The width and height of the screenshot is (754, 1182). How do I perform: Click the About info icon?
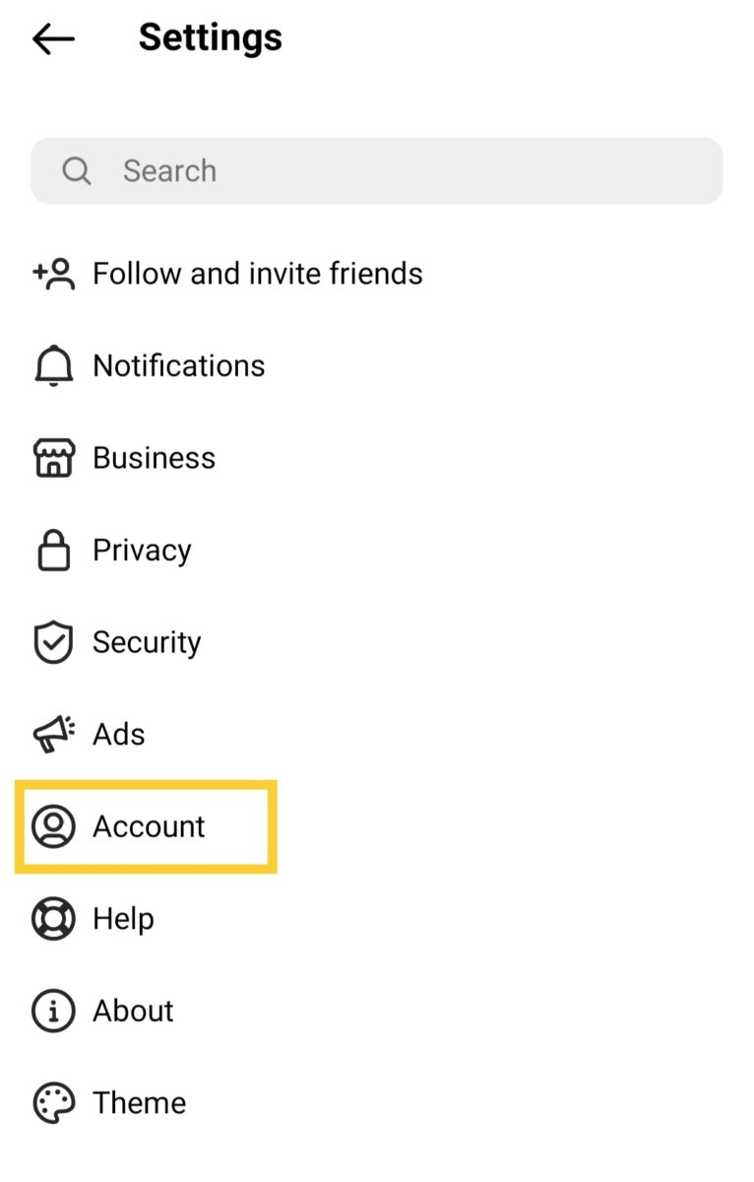[x=53, y=1010]
